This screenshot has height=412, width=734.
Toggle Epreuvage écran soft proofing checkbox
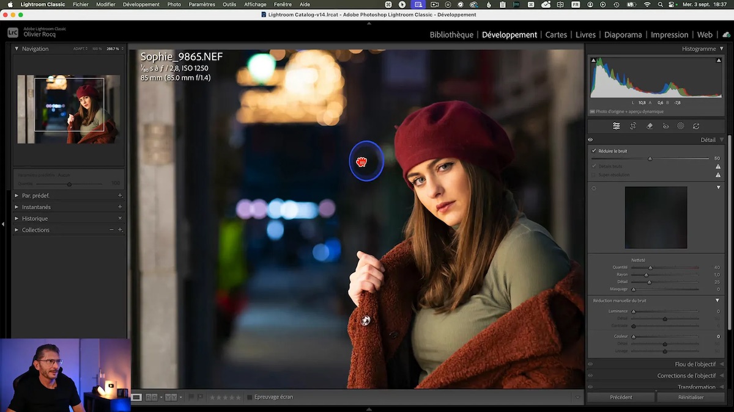pos(250,397)
